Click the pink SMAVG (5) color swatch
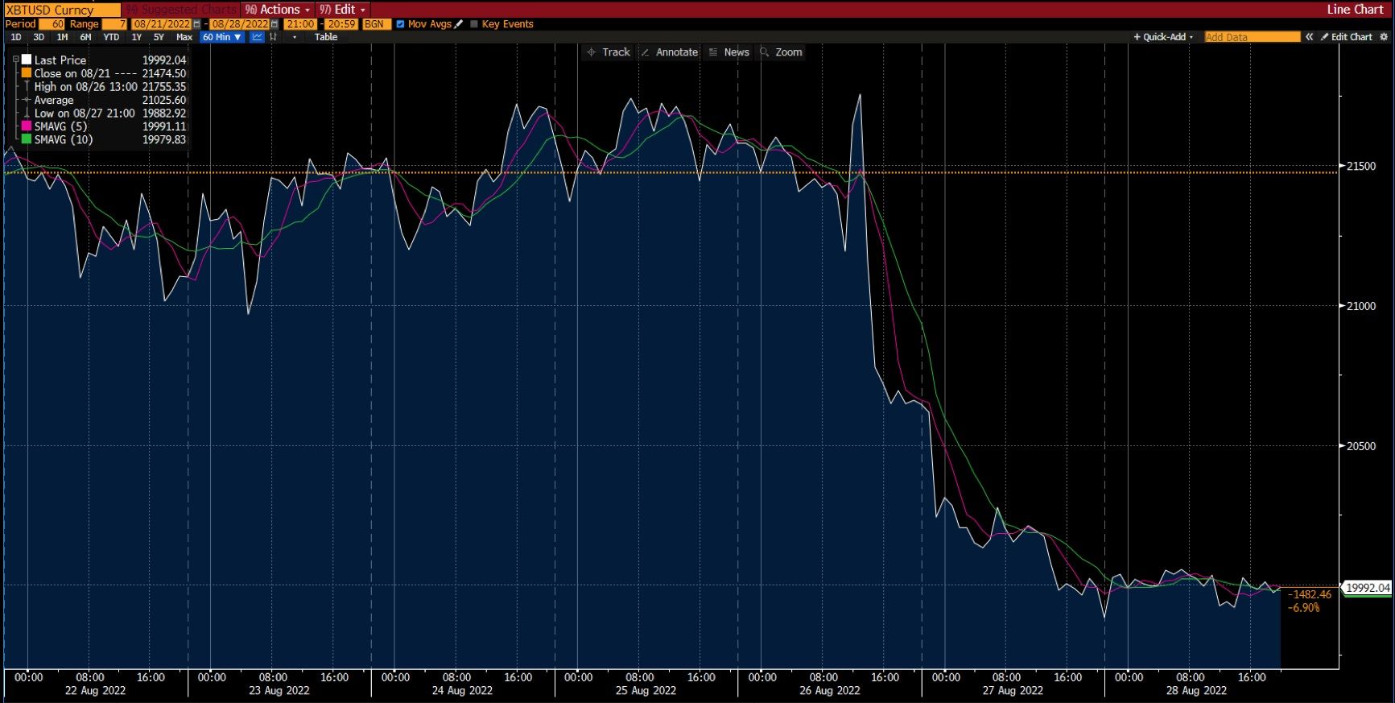This screenshot has width=1395, height=703. (27, 126)
